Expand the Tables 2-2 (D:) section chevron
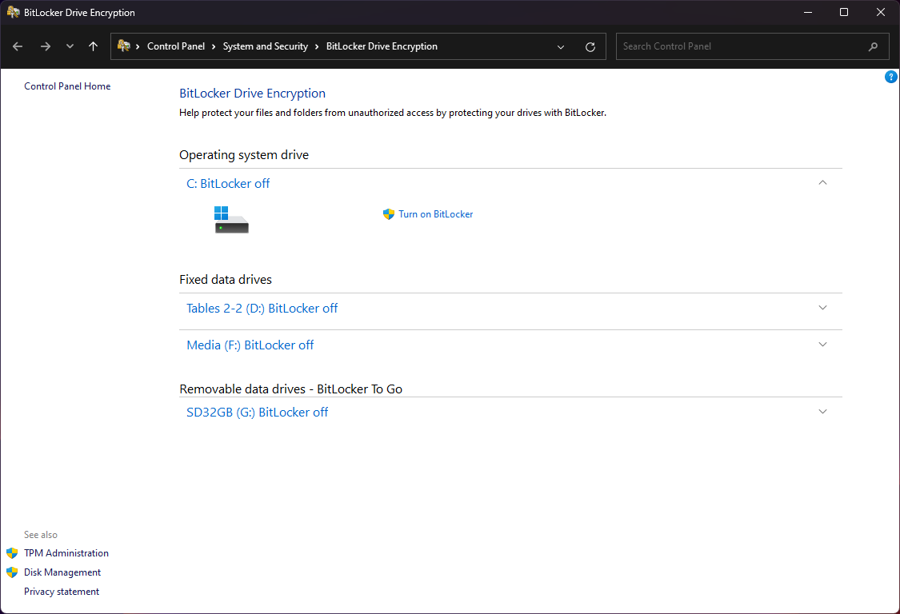Image resolution: width=900 pixels, height=614 pixels. 822,308
